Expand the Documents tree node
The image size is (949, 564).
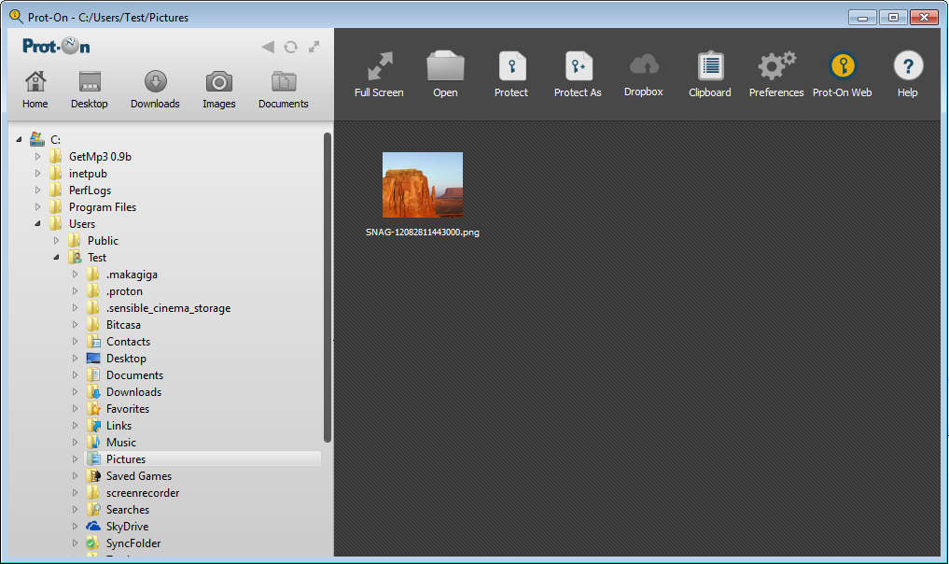pyautogui.click(x=76, y=375)
